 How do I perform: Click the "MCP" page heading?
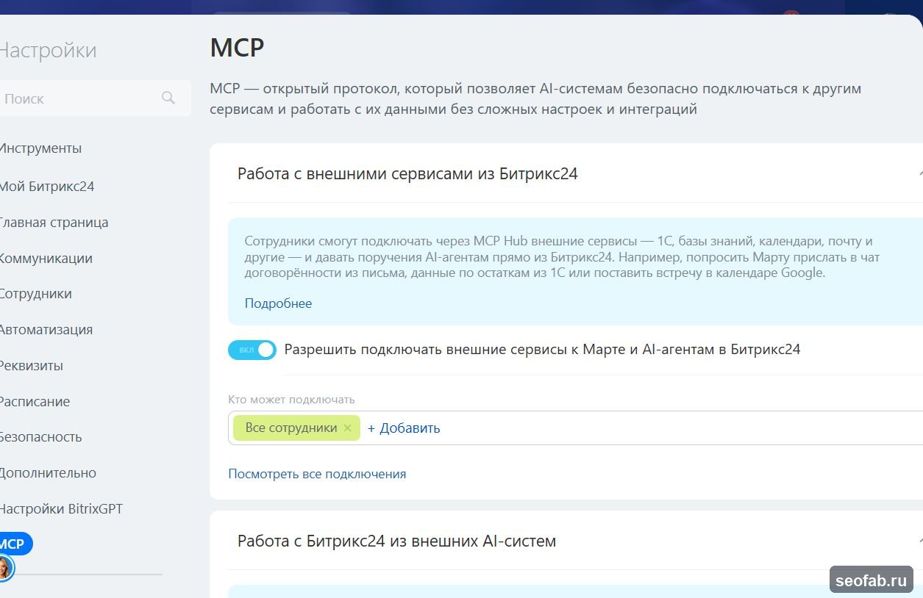tap(237, 48)
